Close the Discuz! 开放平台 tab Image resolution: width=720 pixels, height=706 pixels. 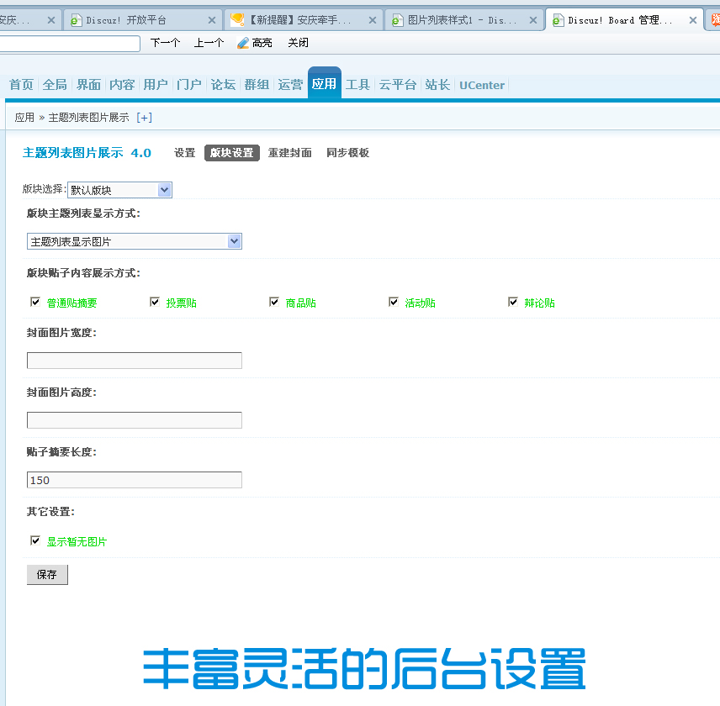212,20
